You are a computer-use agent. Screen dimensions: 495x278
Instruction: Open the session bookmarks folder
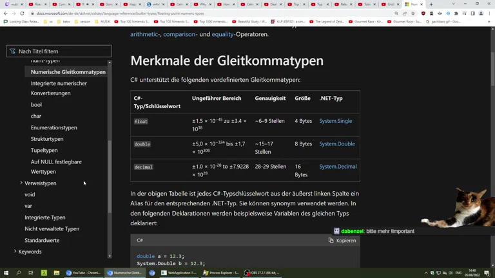click(82, 21)
